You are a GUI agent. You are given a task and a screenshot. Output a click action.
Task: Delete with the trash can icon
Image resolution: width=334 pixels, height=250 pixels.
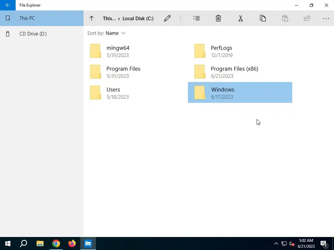pyautogui.click(x=218, y=18)
